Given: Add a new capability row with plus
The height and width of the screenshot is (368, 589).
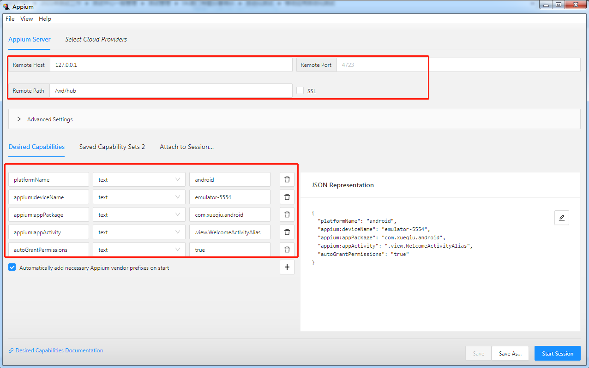Looking at the screenshot, I should coord(287,267).
